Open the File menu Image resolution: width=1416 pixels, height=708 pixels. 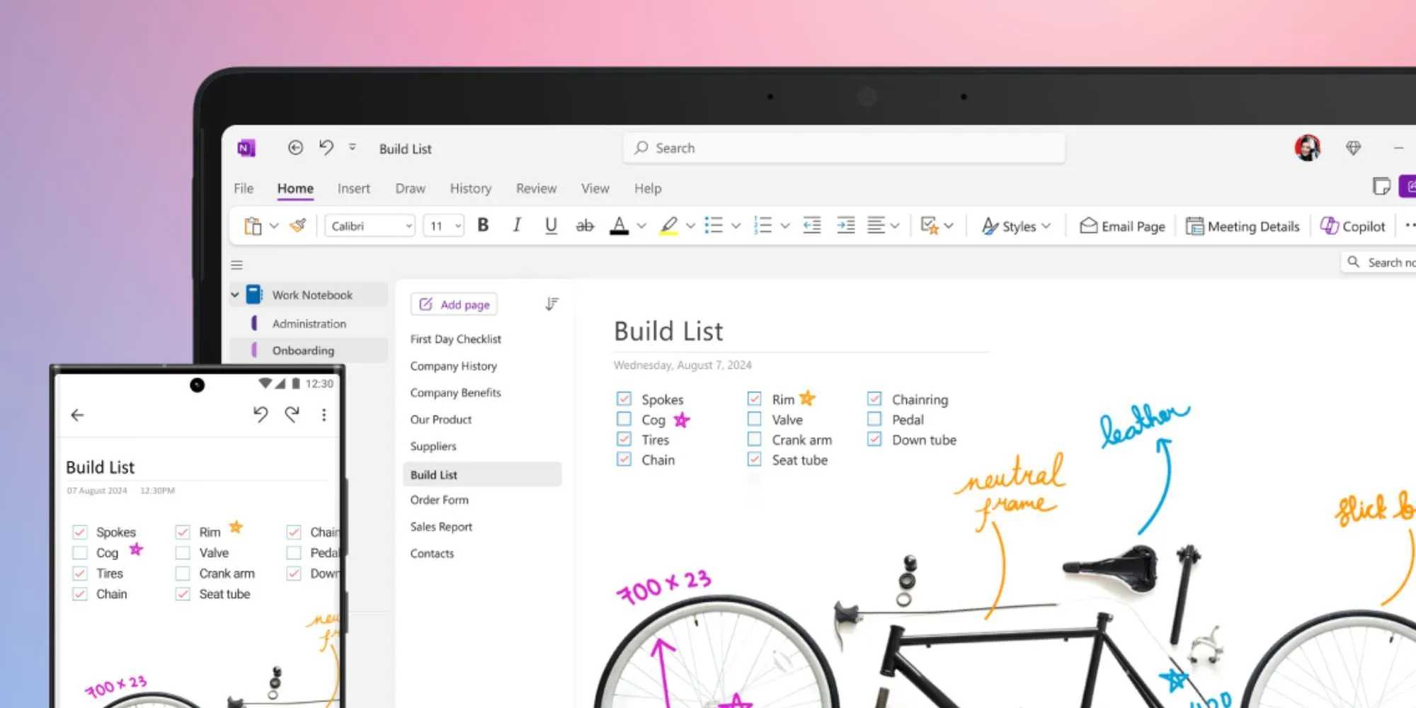coord(244,188)
